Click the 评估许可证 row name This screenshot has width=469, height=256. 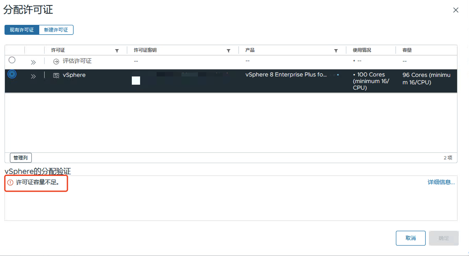coord(77,61)
